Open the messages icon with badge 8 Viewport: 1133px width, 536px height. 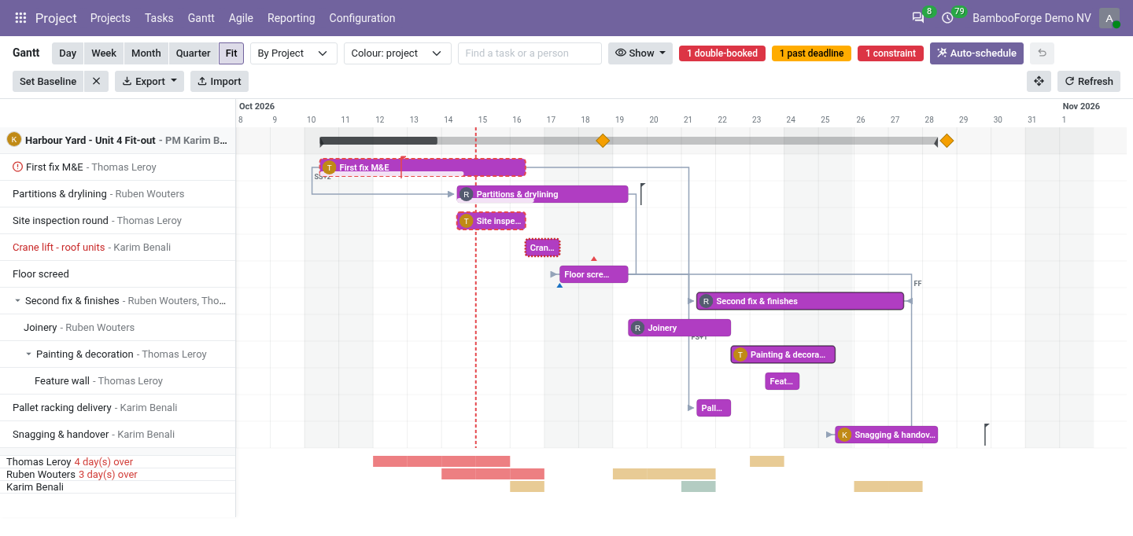click(918, 18)
